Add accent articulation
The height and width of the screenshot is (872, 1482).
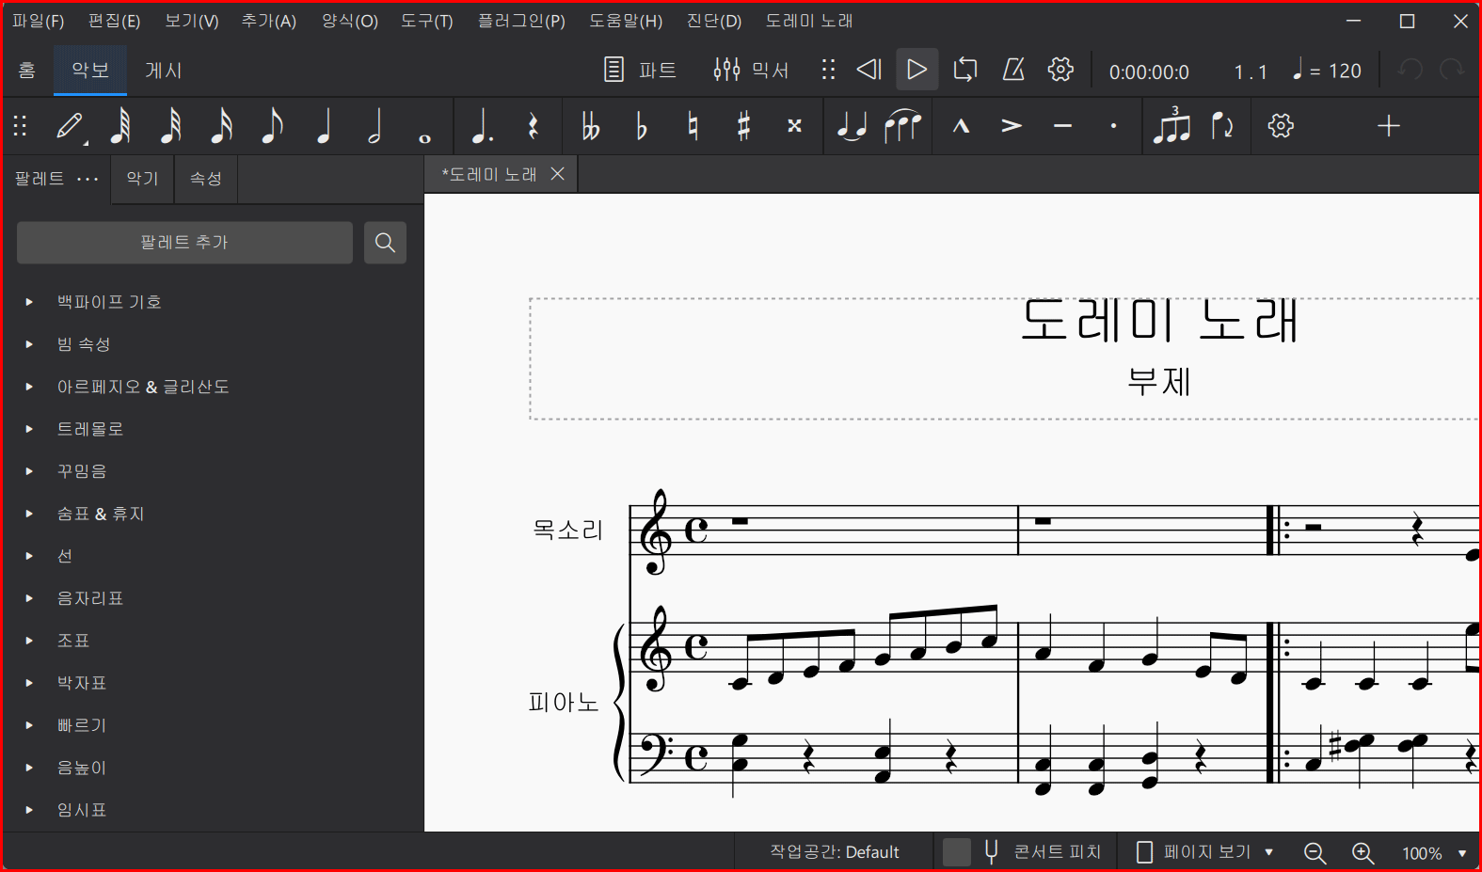(1012, 126)
